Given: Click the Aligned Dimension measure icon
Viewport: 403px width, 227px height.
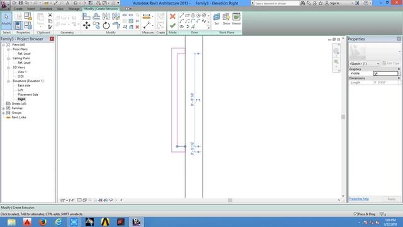Looking at the screenshot, I should coord(147,17).
